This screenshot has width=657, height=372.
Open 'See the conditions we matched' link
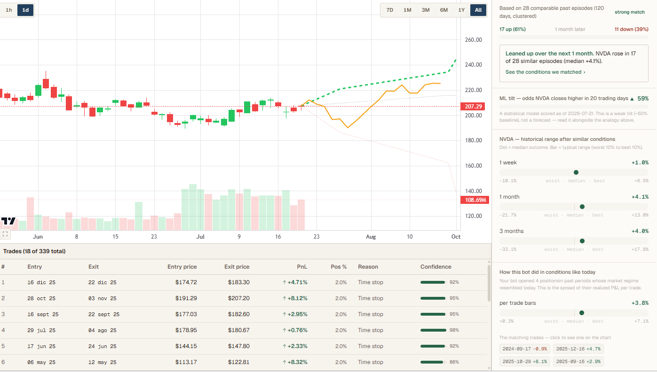pyautogui.click(x=545, y=72)
